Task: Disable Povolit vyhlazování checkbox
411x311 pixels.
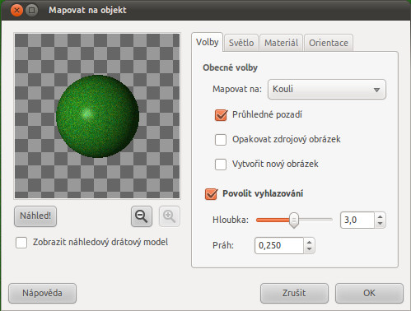Action: click(x=212, y=194)
